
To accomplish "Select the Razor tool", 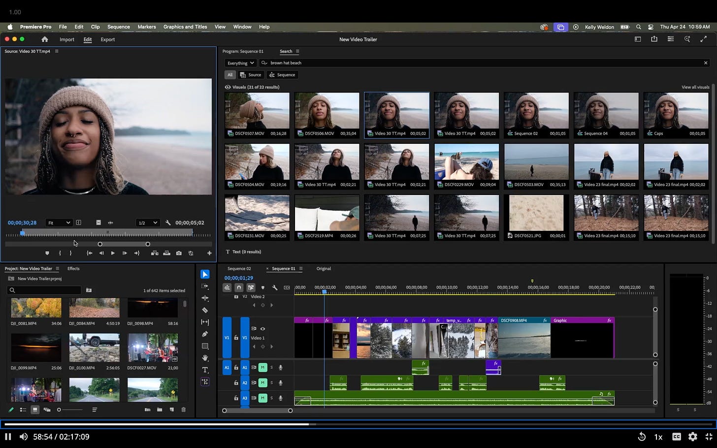I will (x=205, y=310).
